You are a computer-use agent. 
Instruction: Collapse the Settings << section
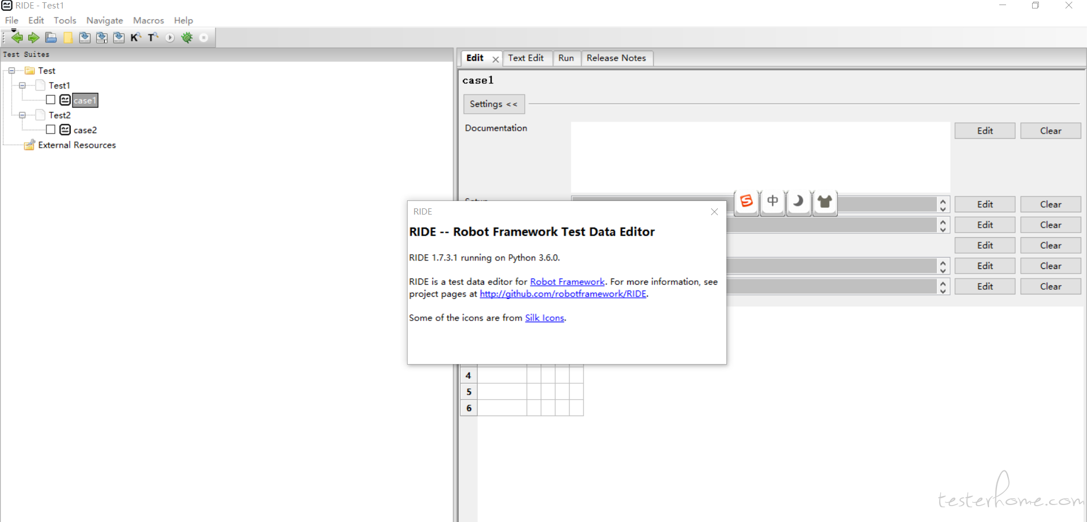click(494, 104)
